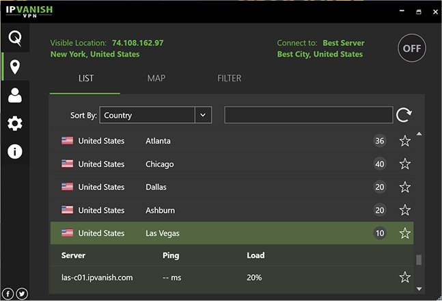Viewport: 442px width, 301px height.
Task: Toggle the VPN OFF connection button
Action: point(411,49)
